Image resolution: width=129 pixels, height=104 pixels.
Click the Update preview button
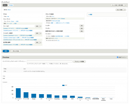tap(79, 62)
